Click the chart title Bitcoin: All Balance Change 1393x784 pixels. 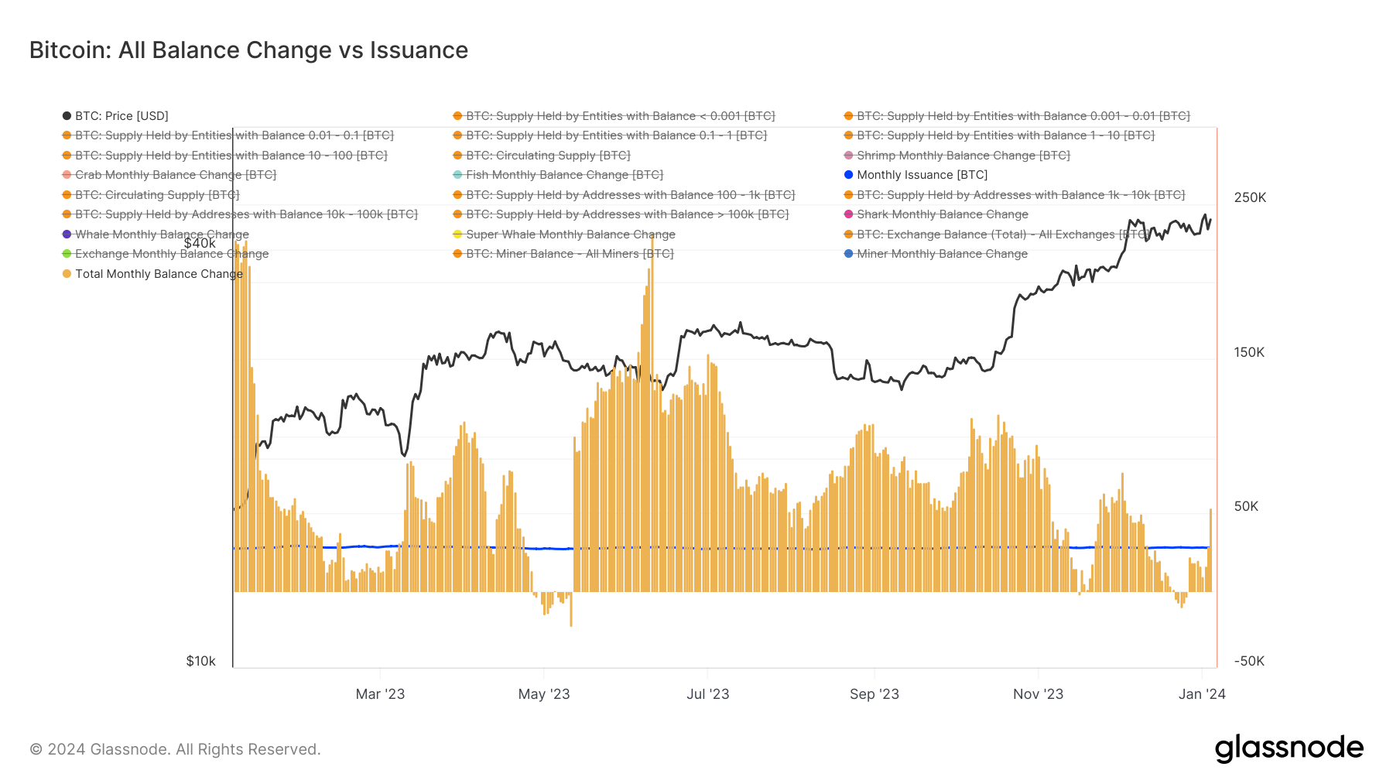click(x=248, y=50)
